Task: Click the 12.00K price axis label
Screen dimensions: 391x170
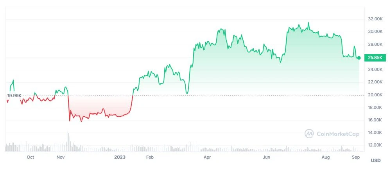Action: pos(375,145)
